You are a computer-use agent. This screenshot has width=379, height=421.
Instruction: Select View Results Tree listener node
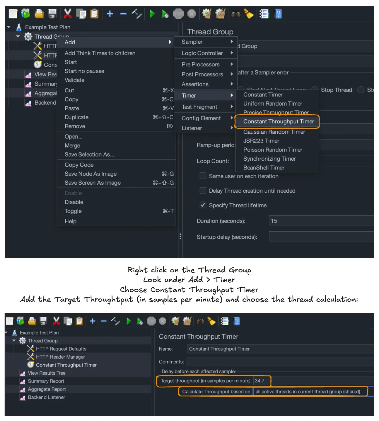[46, 373]
